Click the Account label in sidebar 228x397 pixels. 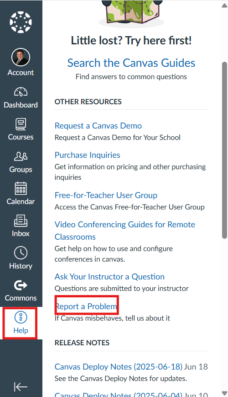click(21, 73)
